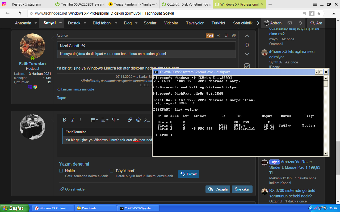Image resolution: width=340 pixels, height=212 pixels.
Task: Open post number #6 permalink
Action: point(234,36)
